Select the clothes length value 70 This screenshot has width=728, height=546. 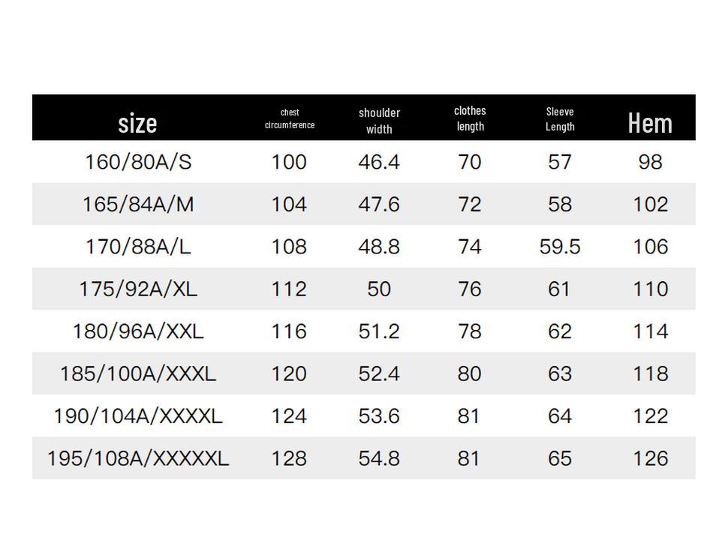pyautogui.click(x=470, y=162)
